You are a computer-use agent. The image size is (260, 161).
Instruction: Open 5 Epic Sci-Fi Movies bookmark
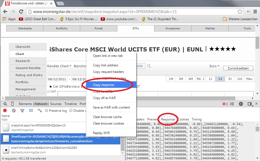pos(79,19)
